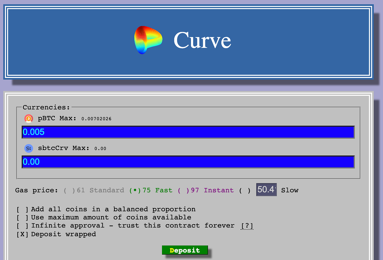Select the Slow custom gas radio option
The height and width of the screenshot is (260, 383).
pyautogui.click(x=245, y=190)
